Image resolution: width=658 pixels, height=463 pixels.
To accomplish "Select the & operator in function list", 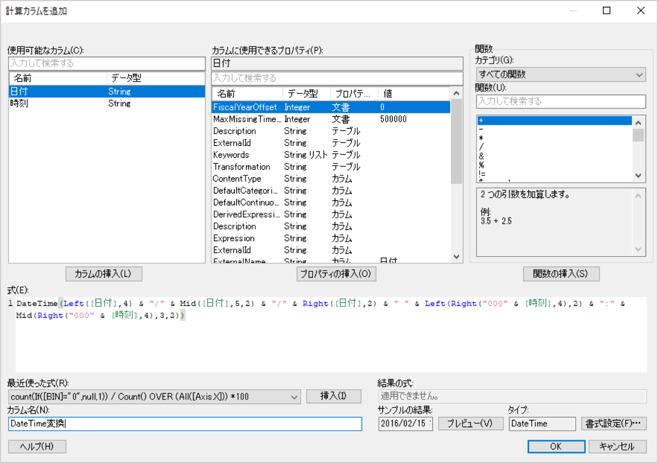I will [555, 156].
